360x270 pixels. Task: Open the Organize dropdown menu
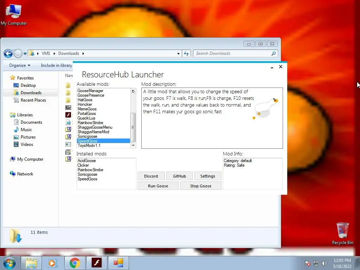pyautogui.click(x=20, y=65)
